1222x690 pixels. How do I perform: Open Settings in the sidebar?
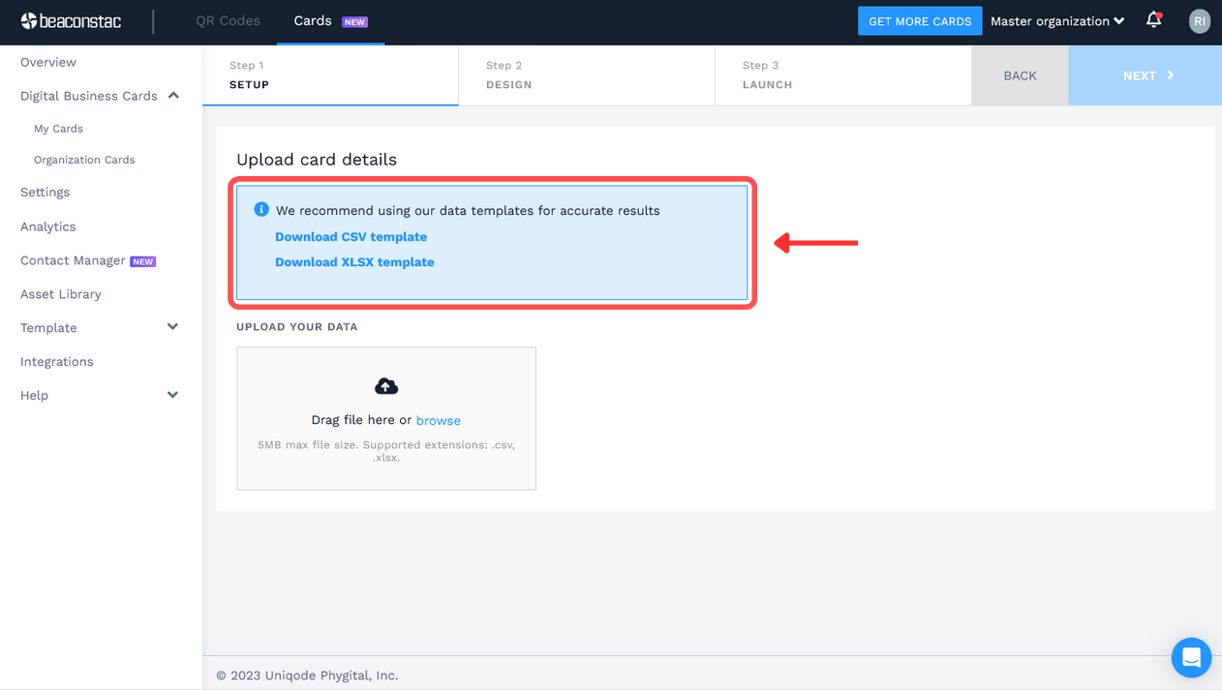(x=46, y=192)
